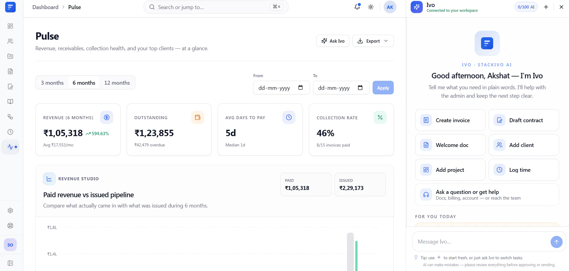Click Create invoice quick action
The image size is (569, 271).
[450, 120]
